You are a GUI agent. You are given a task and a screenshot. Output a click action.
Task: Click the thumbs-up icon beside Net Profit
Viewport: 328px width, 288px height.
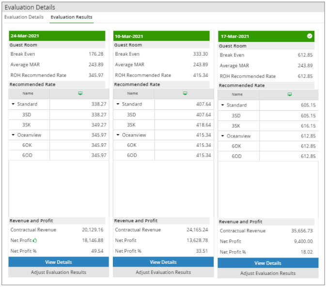pos(35,240)
